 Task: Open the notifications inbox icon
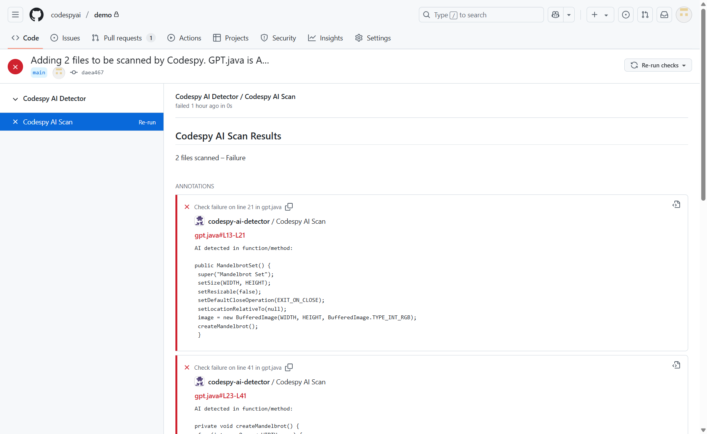pos(664,15)
